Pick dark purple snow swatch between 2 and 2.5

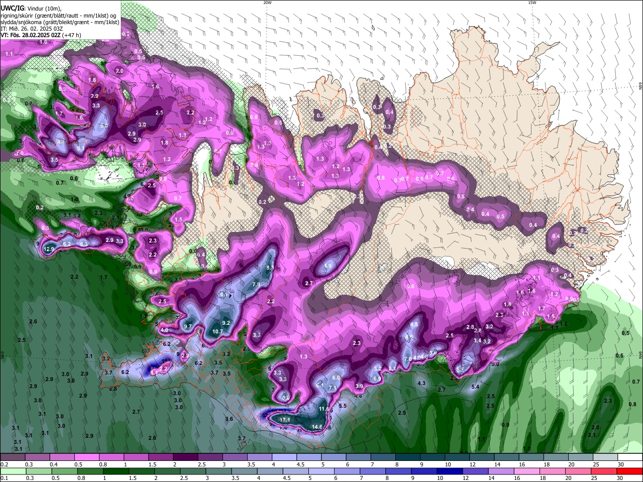pos(185,457)
